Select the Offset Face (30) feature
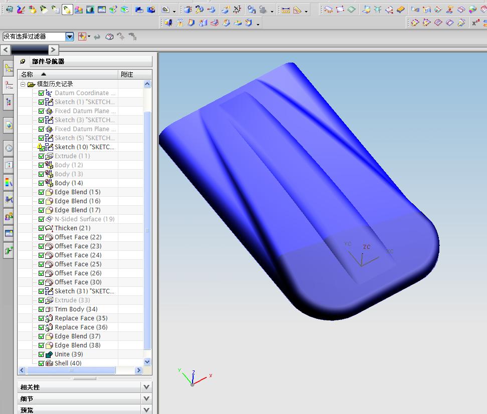Screen dimensions: 487x414 click(x=78, y=282)
